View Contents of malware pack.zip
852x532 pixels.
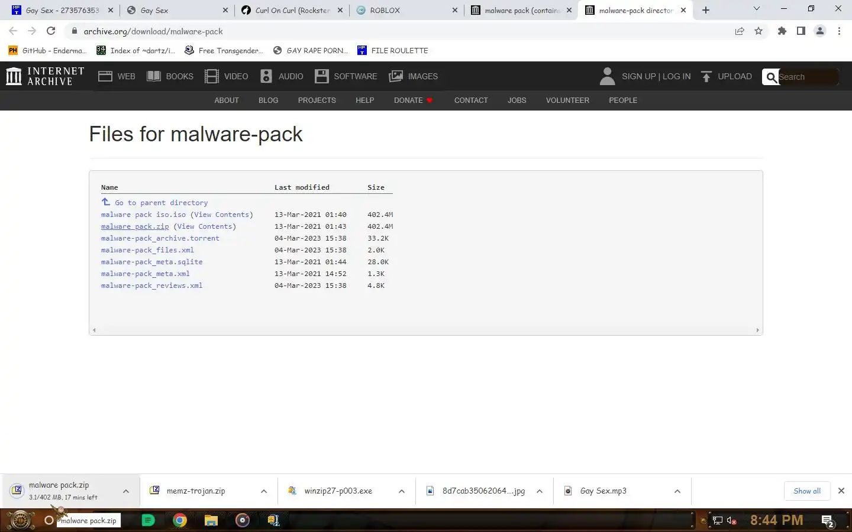pos(205,226)
